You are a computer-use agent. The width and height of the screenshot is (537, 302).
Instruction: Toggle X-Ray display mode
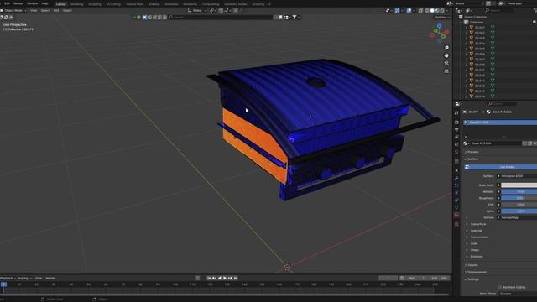[420, 11]
